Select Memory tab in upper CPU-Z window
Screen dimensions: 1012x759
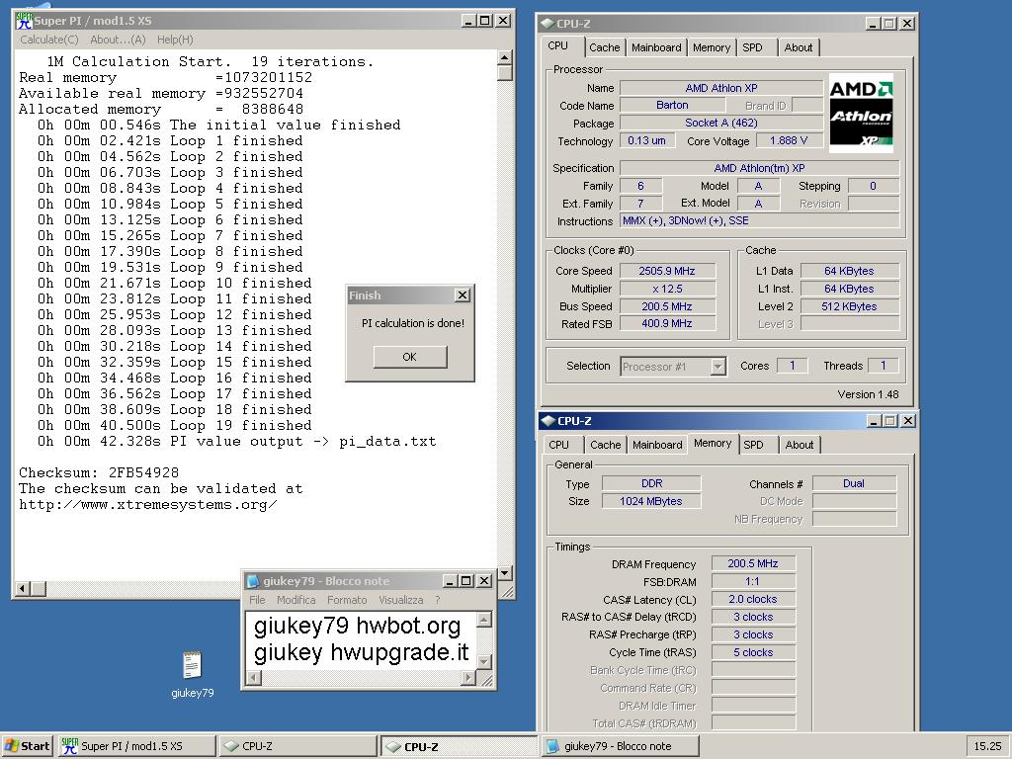pos(712,47)
